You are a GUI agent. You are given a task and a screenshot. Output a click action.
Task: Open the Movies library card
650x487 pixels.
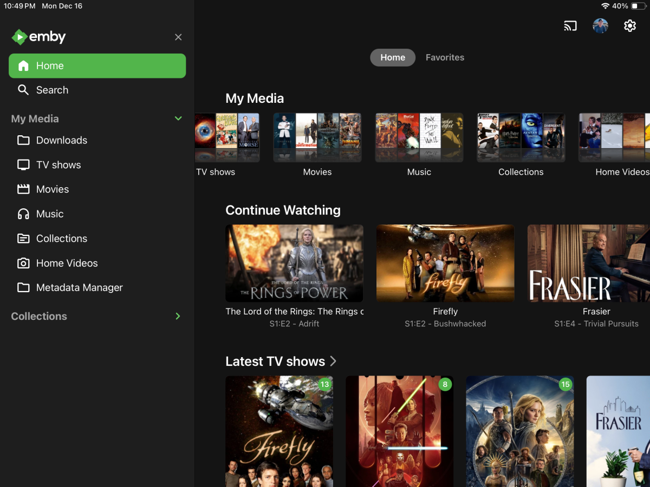click(317, 137)
